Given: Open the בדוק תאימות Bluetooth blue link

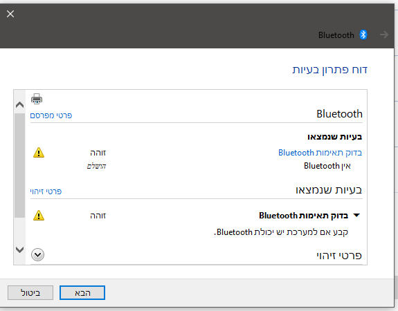Looking at the screenshot, I should (x=320, y=153).
